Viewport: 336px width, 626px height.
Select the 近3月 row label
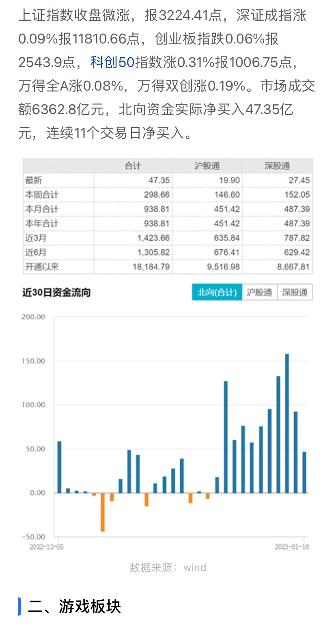pyautogui.click(x=36, y=238)
